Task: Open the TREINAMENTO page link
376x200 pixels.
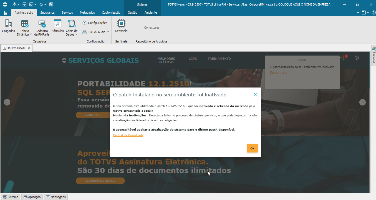Action: [219, 59]
